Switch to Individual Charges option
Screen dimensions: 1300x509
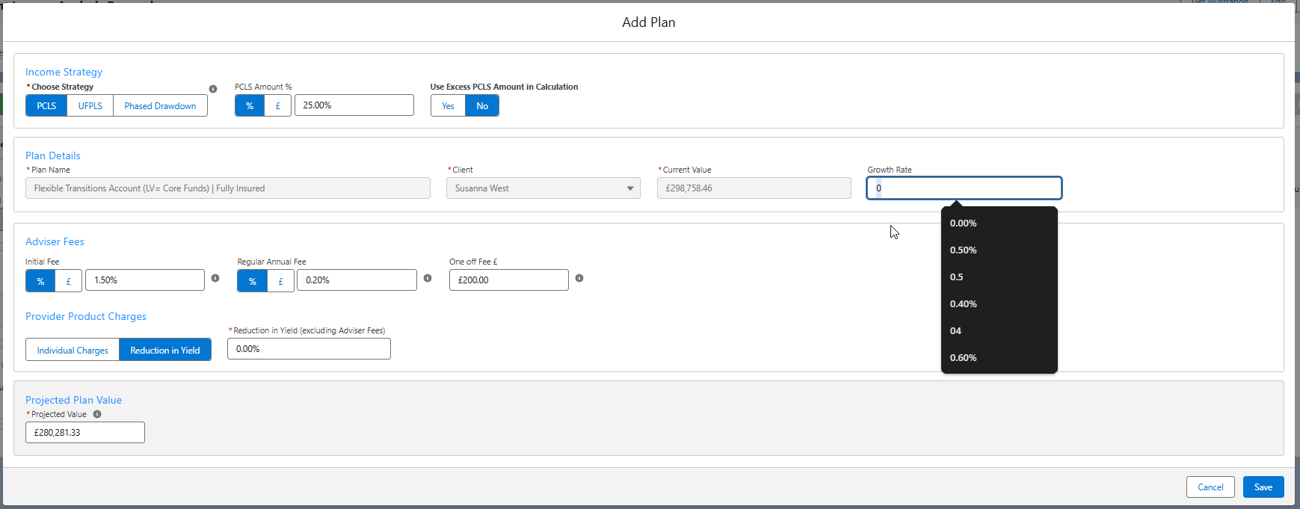click(73, 351)
